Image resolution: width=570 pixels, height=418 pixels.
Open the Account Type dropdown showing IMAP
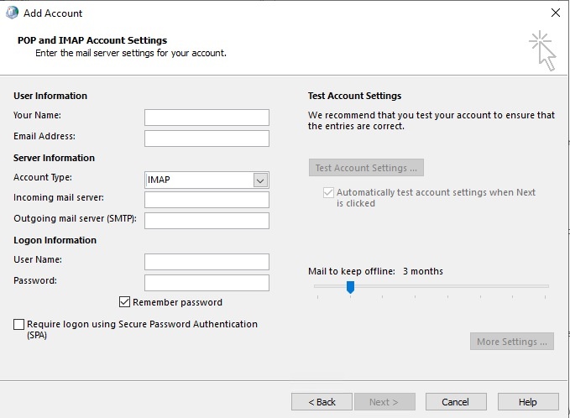207,180
